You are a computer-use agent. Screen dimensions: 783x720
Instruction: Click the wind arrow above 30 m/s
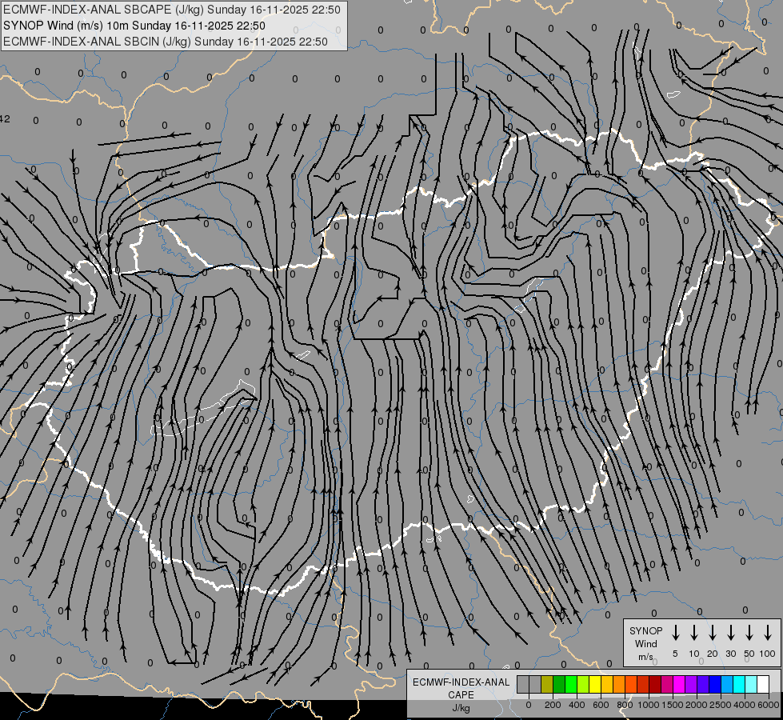pyautogui.click(x=730, y=632)
